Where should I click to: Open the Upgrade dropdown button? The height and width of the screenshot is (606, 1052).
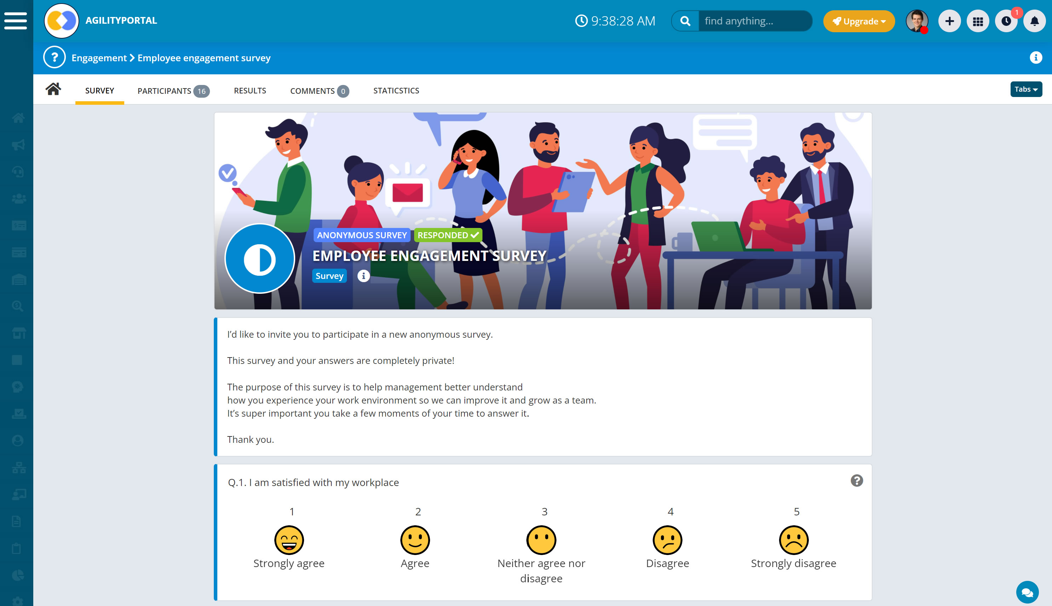(858, 21)
